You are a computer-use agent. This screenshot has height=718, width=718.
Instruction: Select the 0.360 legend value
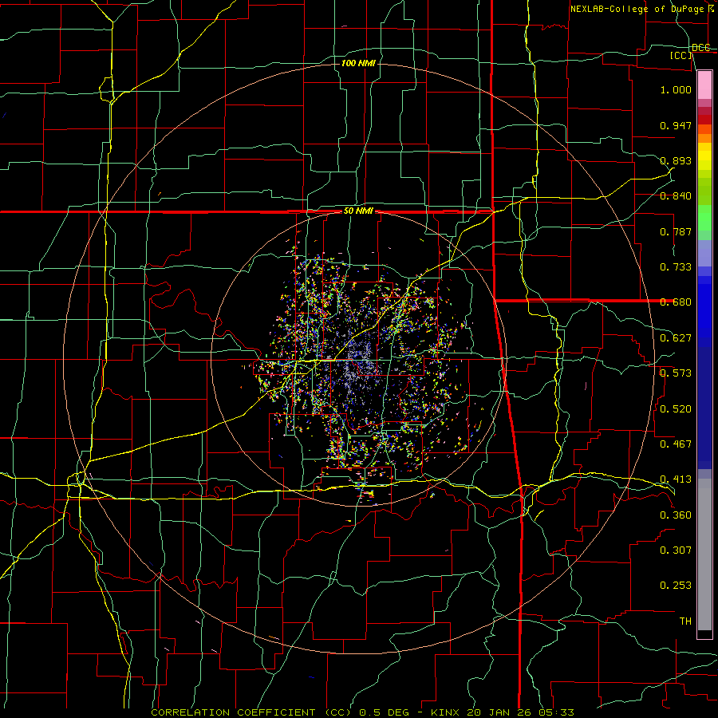coord(676,515)
